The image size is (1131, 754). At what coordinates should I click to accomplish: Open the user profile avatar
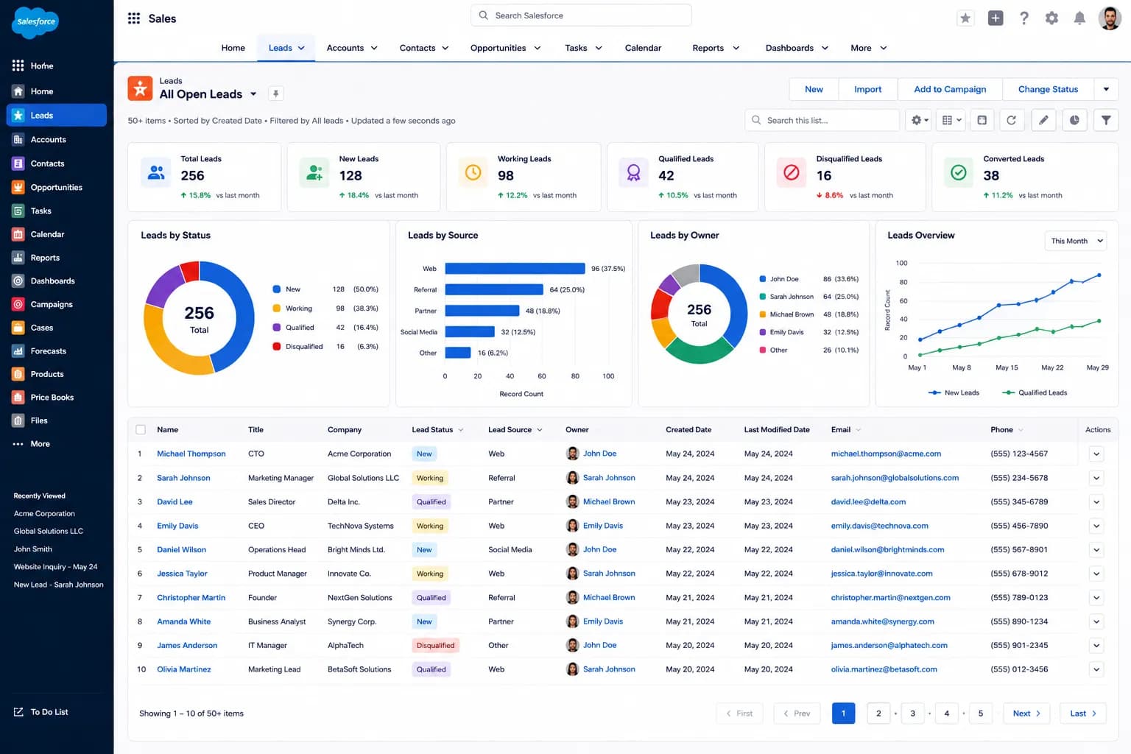[1110, 18]
